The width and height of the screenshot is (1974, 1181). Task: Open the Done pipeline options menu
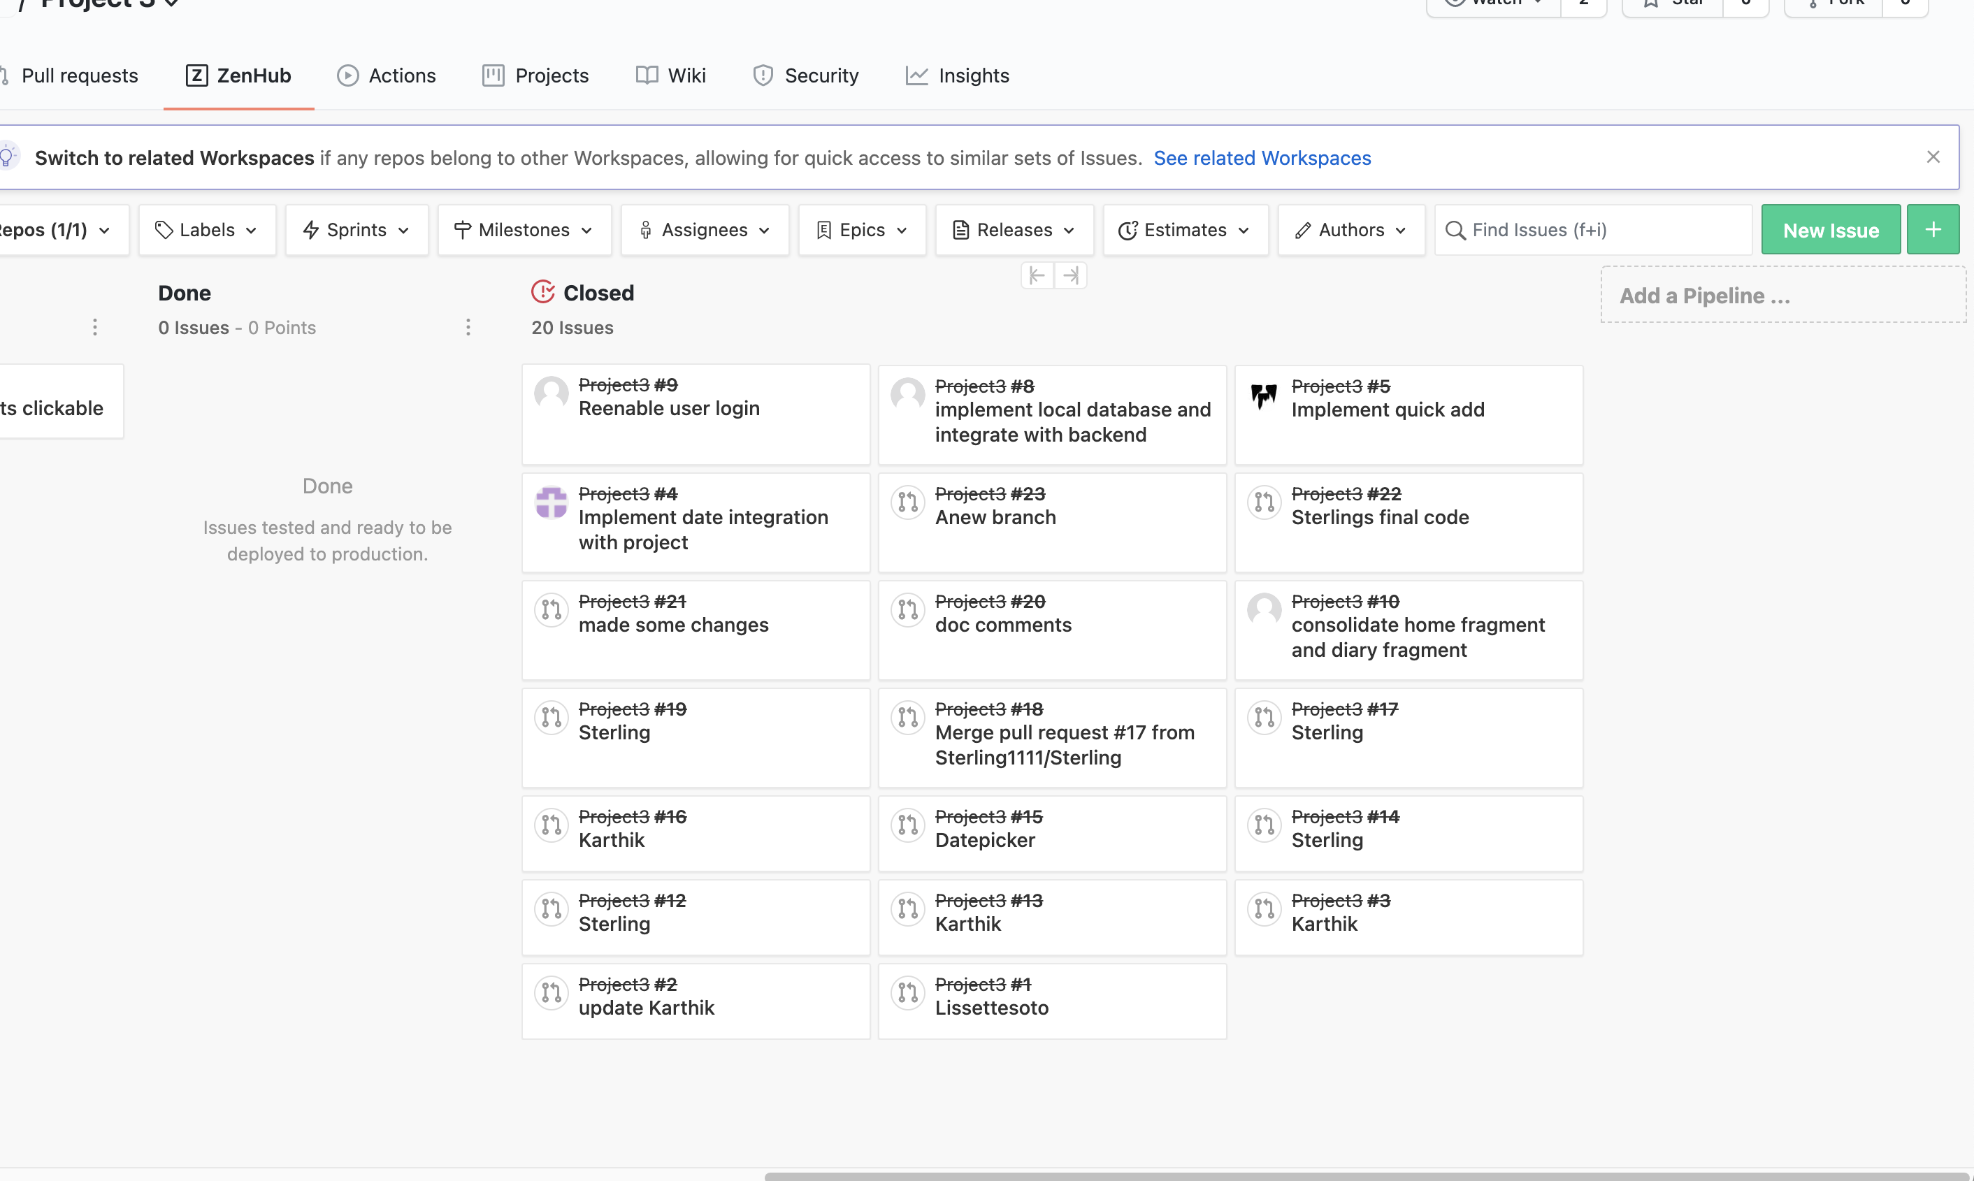(468, 327)
